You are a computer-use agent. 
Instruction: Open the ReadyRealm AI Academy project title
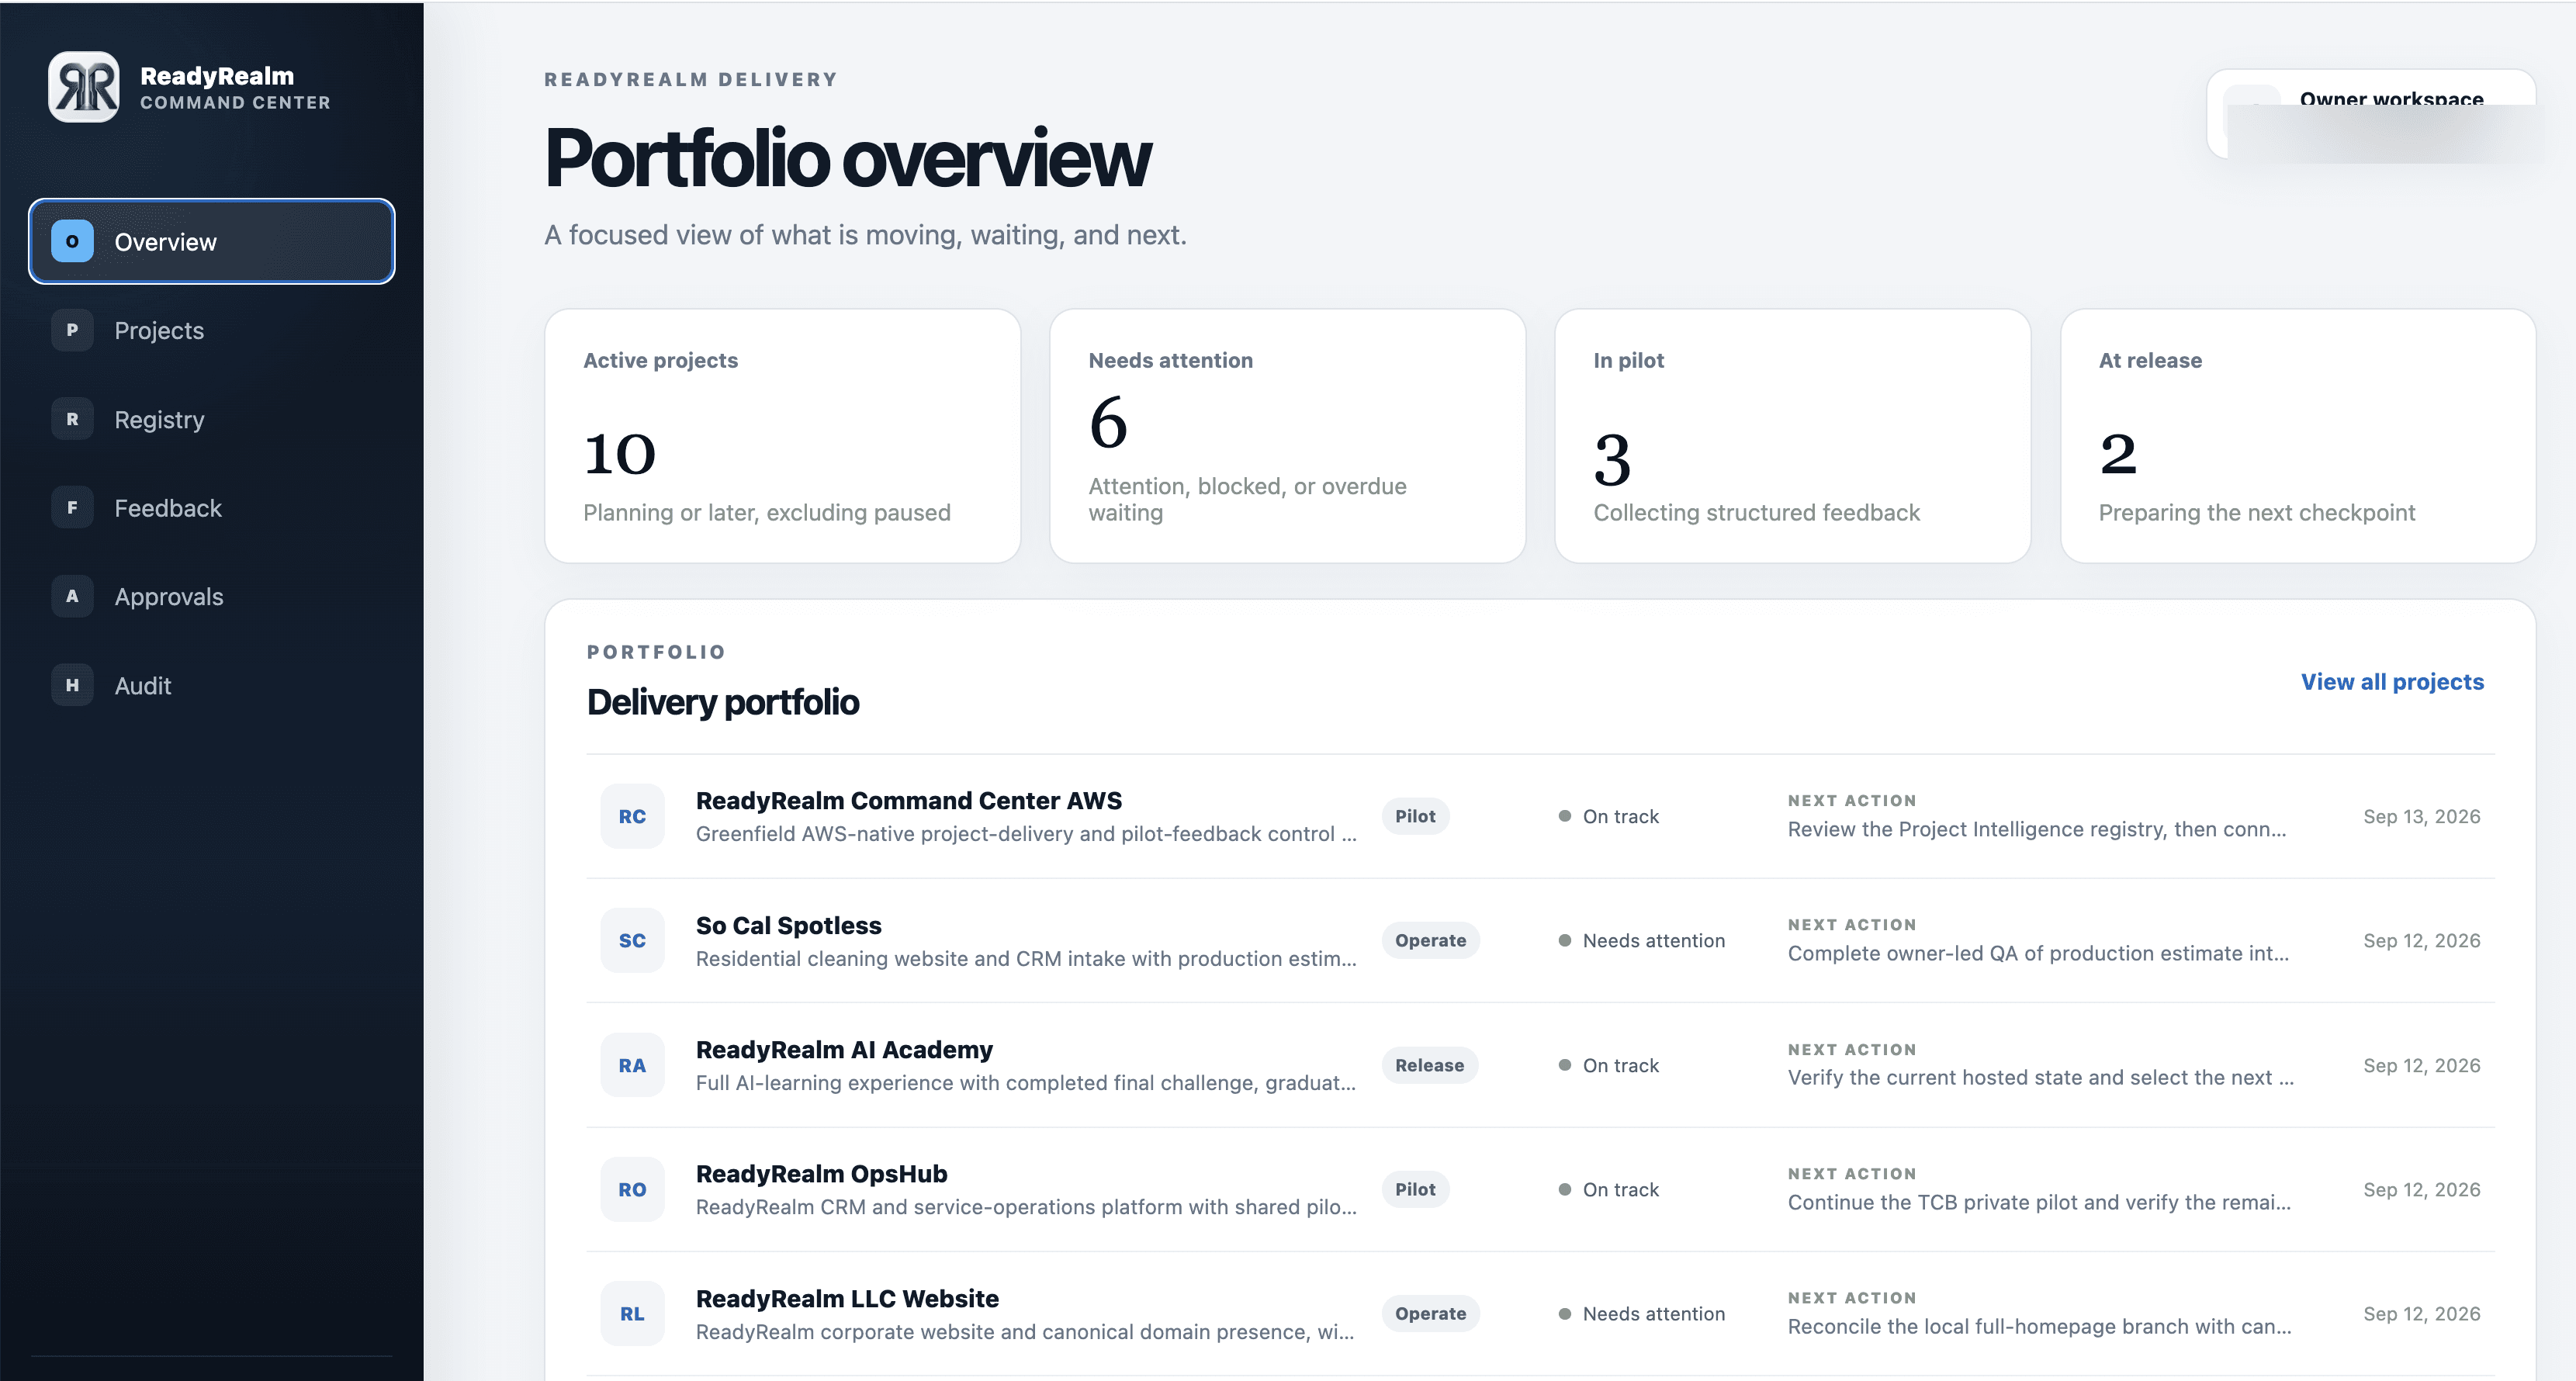(x=844, y=1049)
